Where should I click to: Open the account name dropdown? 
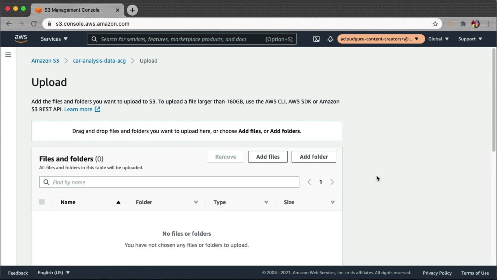click(x=380, y=39)
